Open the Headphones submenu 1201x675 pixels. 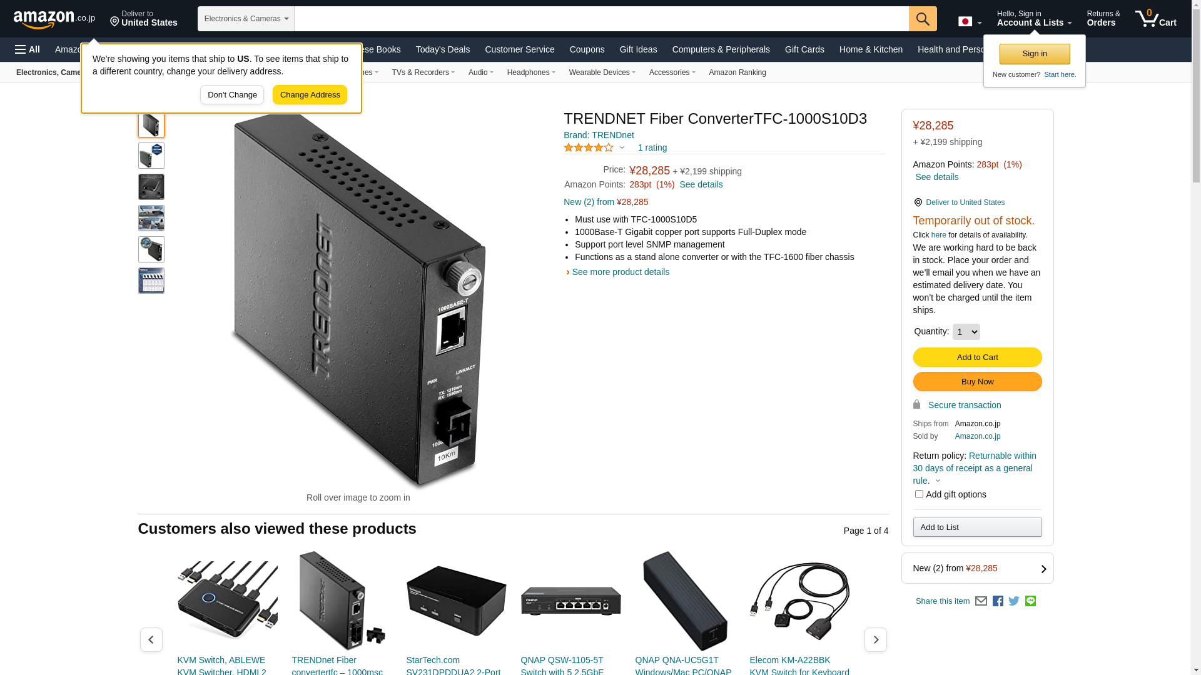(x=531, y=72)
